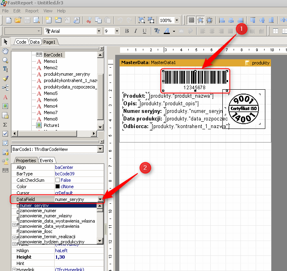287x271 pixels.
Task: Expand the Hyperlink property node
Action: tap(14, 270)
